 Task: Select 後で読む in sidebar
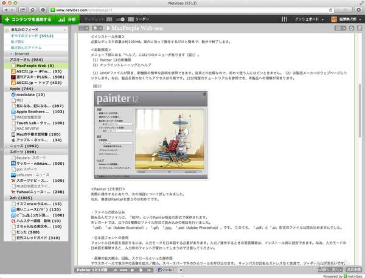(x=18, y=42)
